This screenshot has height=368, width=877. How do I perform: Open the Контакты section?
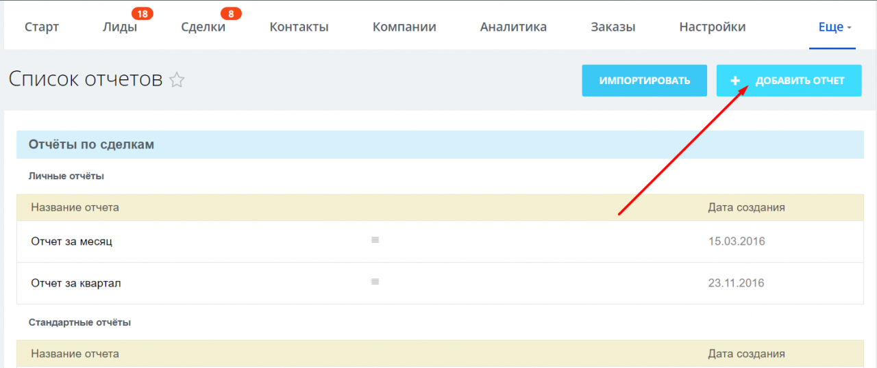(x=299, y=27)
